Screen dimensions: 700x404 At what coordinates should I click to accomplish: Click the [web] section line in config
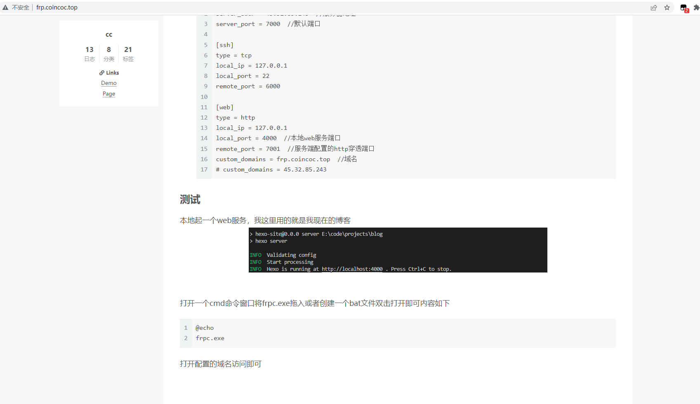[225, 107]
